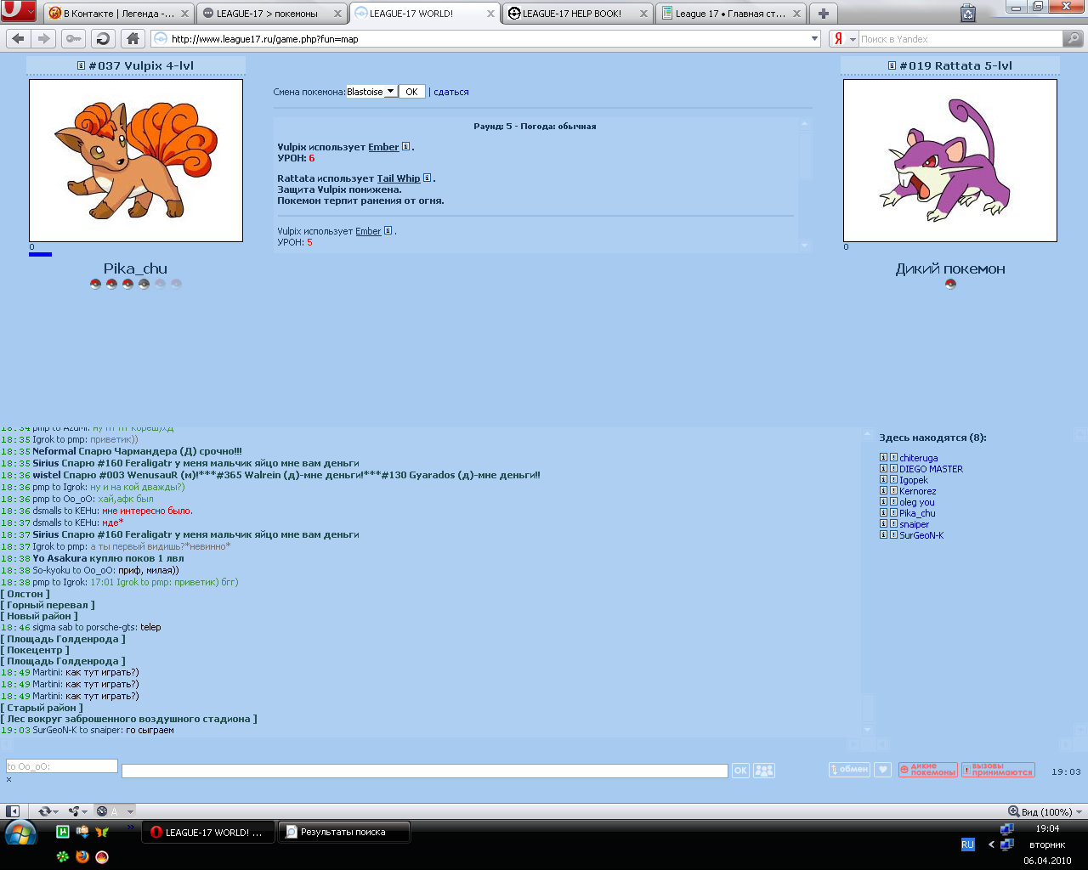This screenshot has width=1088, height=870.
Task: Open info icon for oleg you
Action: [883, 501]
